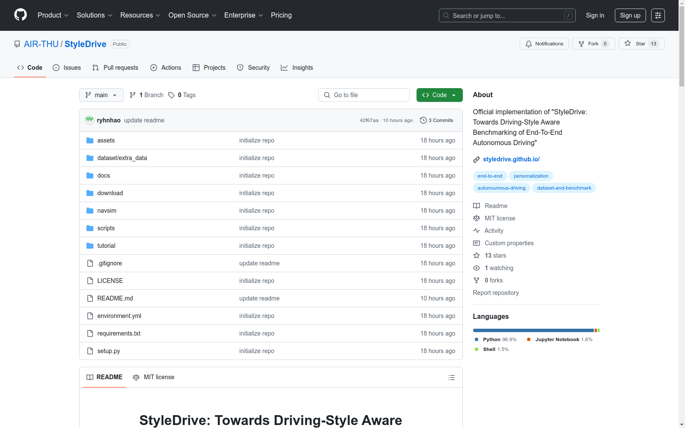Open the command palette icon beside Sign up
The height and width of the screenshot is (428, 685).
pos(658,15)
